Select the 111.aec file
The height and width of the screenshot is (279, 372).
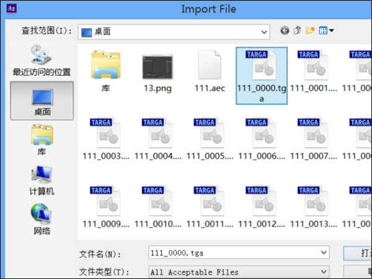pyautogui.click(x=210, y=71)
